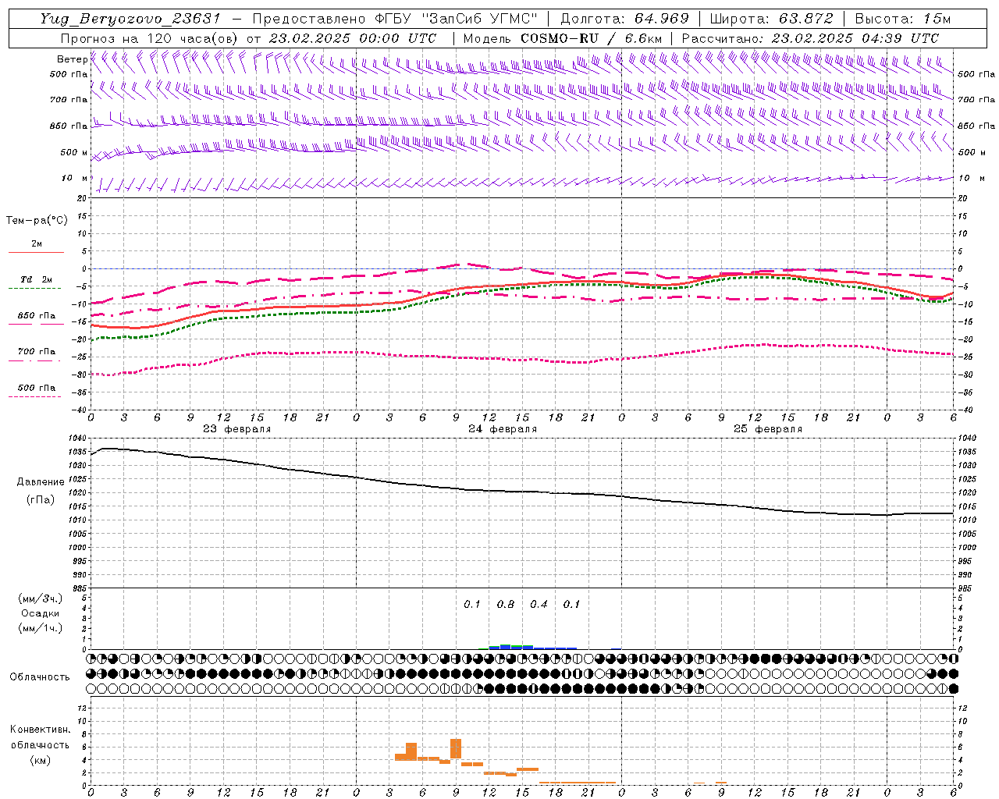Click the blue-green precipitation bars on 24 февраля

tap(528, 647)
